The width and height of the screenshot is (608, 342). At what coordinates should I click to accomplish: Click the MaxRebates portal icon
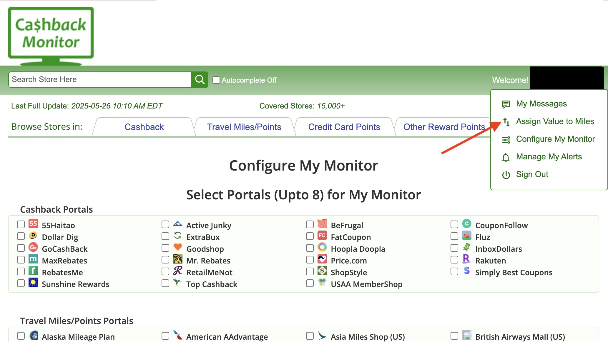tap(33, 259)
